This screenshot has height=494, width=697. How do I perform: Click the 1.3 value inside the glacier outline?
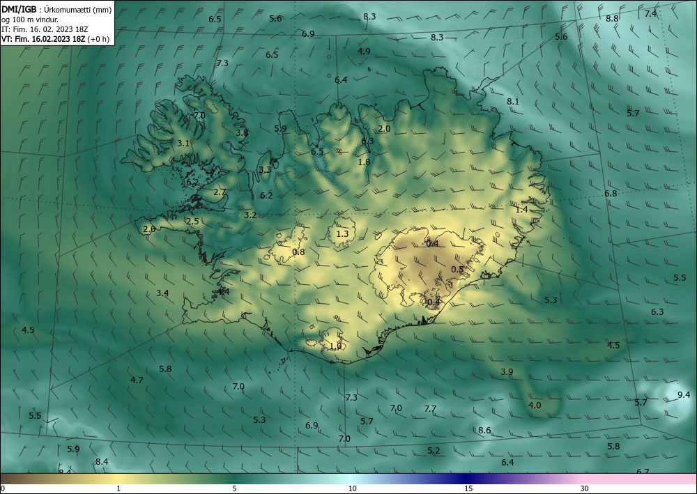(x=342, y=233)
